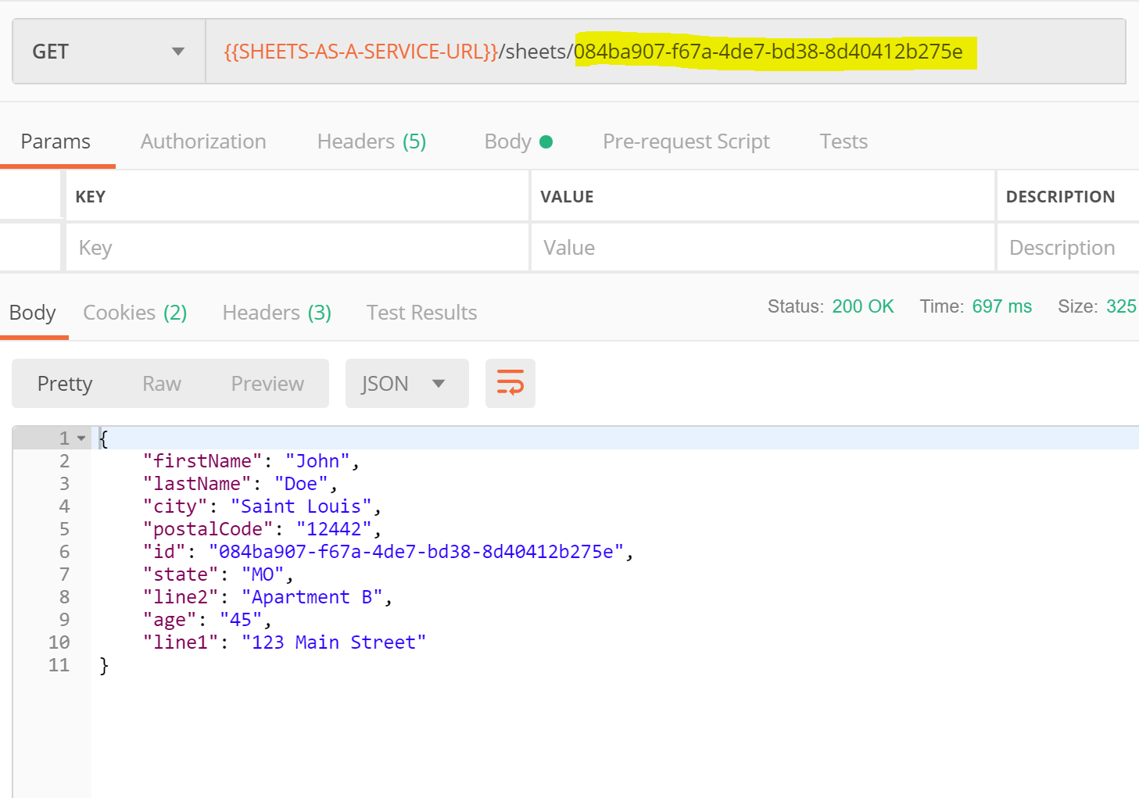View the response Headers (3) tab
Image resolution: width=1139 pixels, height=798 pixels.
pos(275,312)
